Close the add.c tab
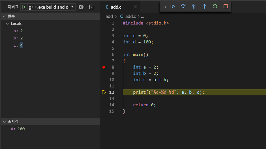This screenshot has width=266, height=149. [135, 7]
